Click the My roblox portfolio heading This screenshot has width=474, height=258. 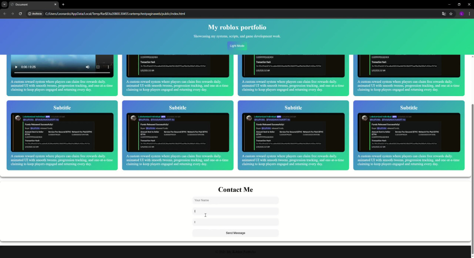point(237,27)
